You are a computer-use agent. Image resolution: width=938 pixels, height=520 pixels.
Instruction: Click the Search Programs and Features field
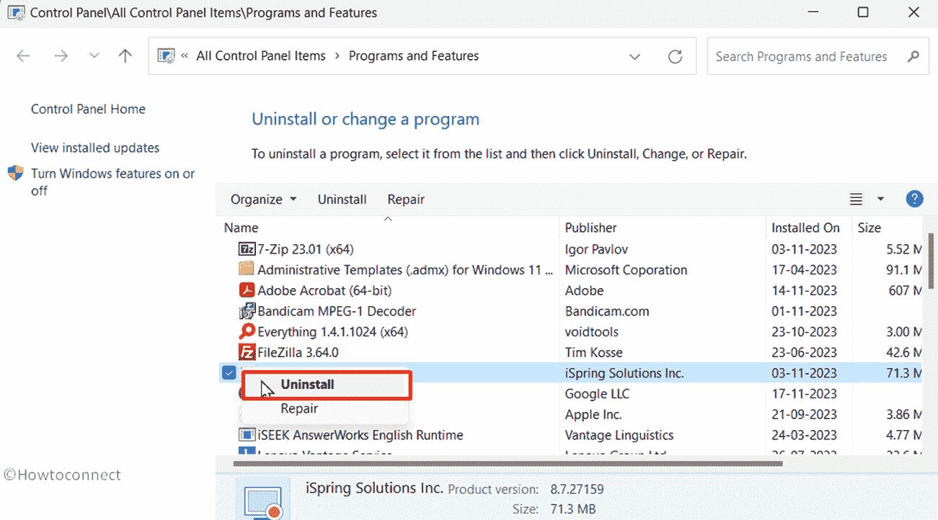818,56
